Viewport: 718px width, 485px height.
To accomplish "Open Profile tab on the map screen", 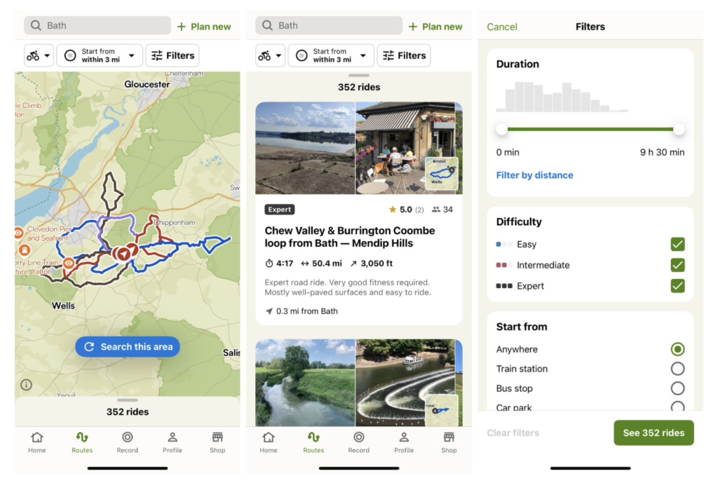I will (x=172, y=442).
